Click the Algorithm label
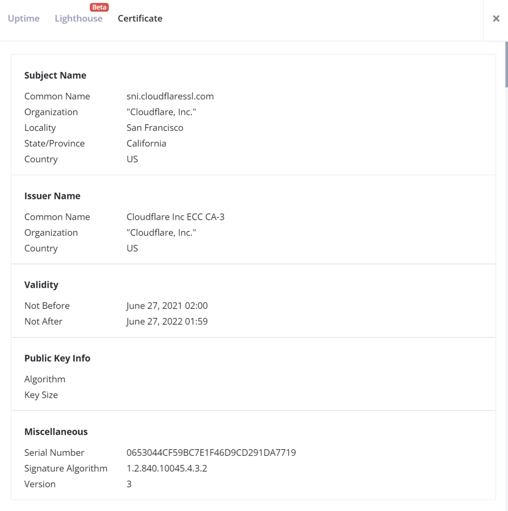The height and width of the screenshot is (511, 508). coord(45,379)
